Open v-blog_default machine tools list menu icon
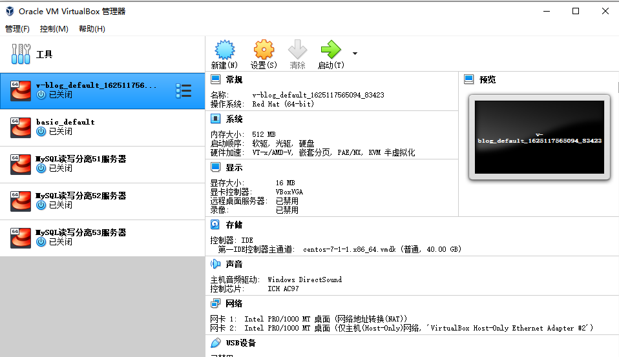Viewport: 619px width, 357px height. coord(184,91)
